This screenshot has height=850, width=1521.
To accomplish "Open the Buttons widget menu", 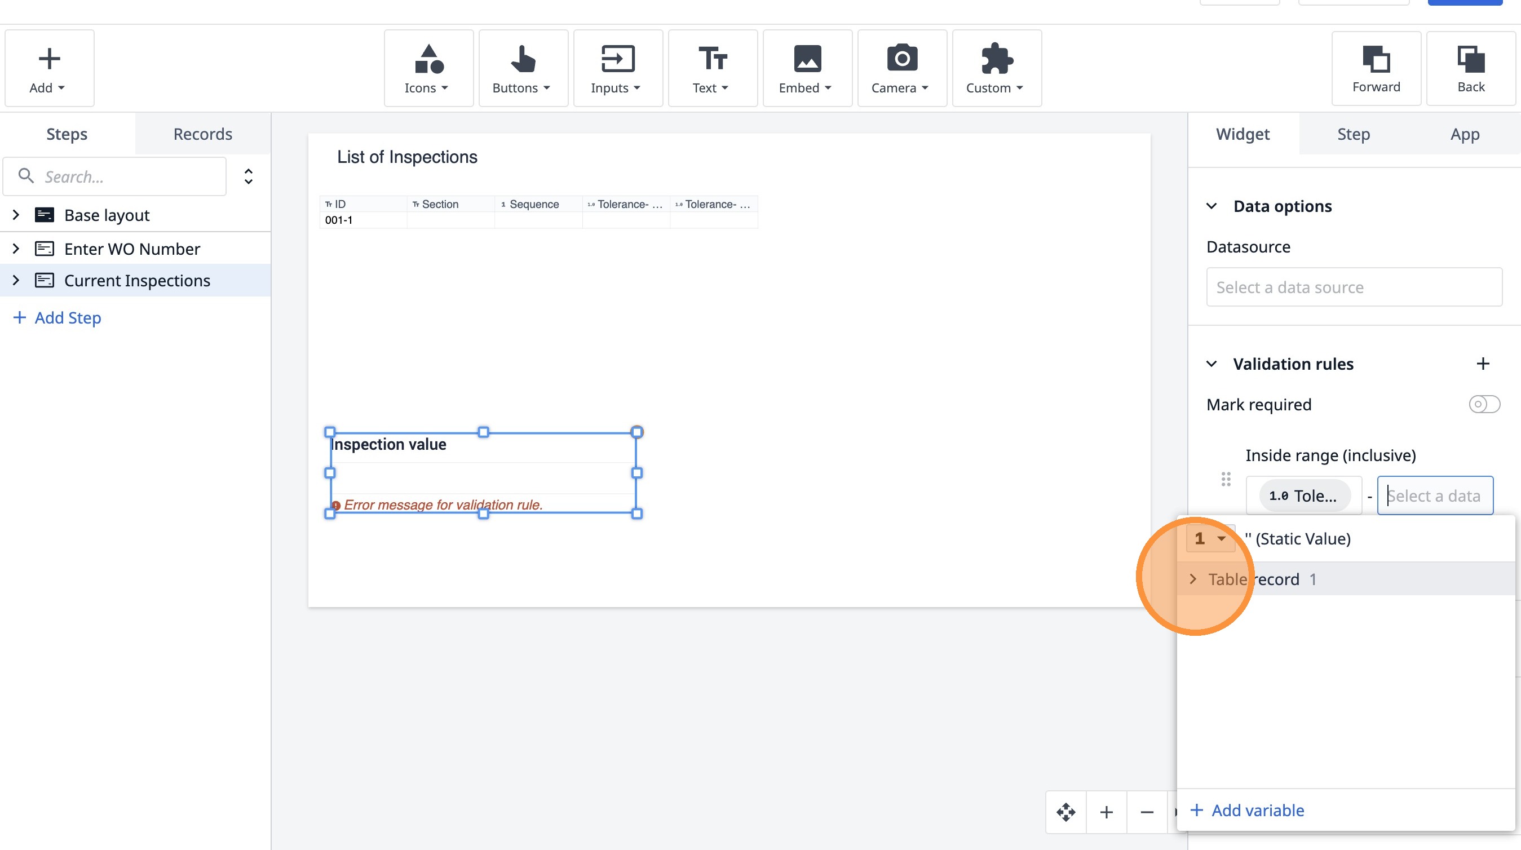I will tap(523, 68).
